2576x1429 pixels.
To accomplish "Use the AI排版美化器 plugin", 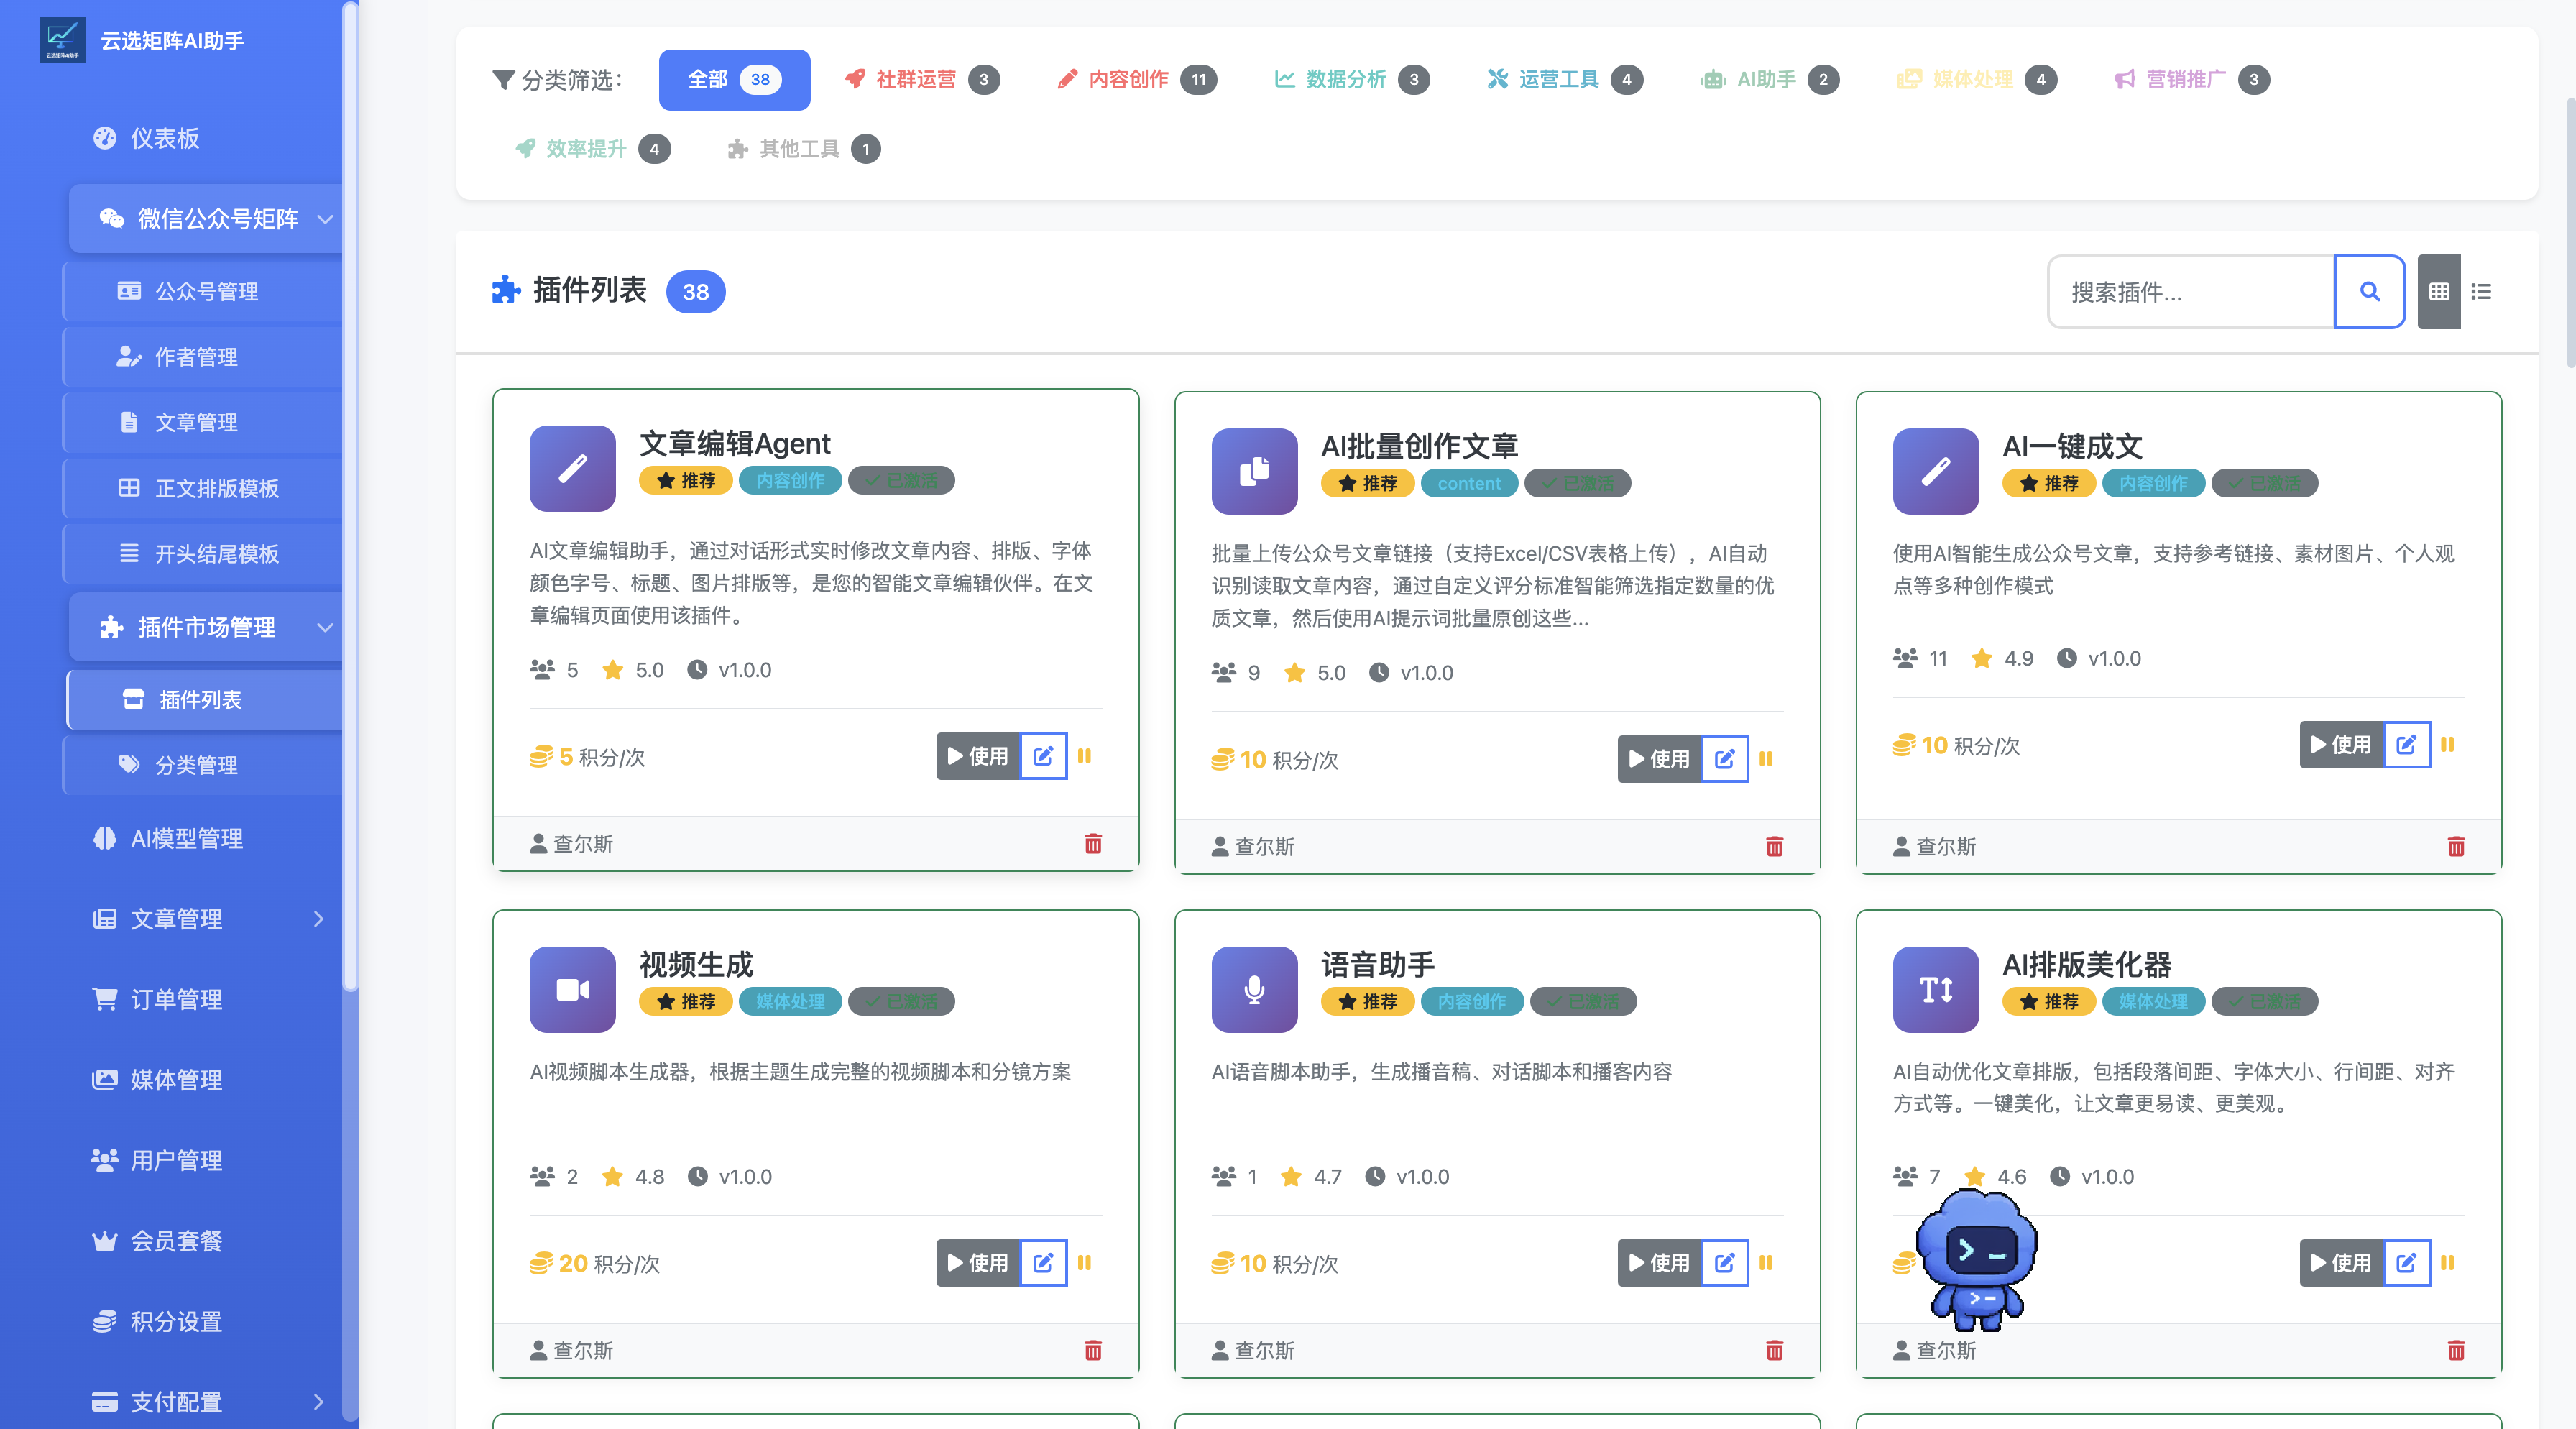I will pyautogui.click(x=2342, y=1263).
